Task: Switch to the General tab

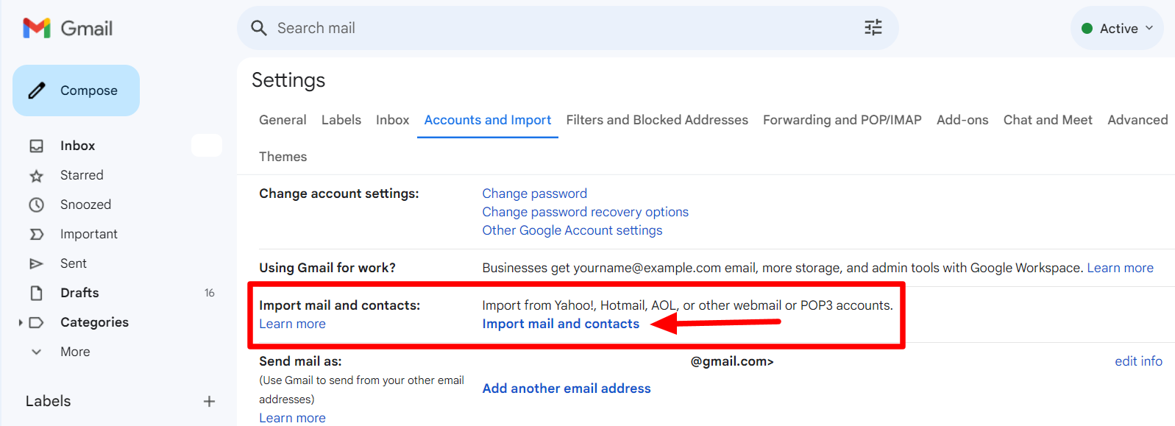Action: coord(283,120)
